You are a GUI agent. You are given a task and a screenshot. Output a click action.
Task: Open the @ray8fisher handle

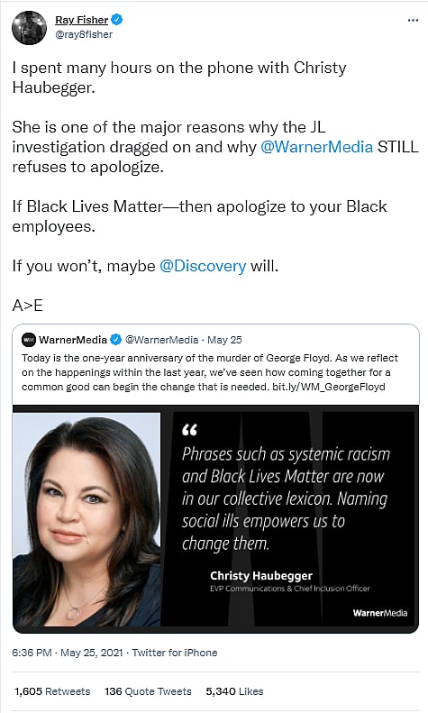coord(84,34)
